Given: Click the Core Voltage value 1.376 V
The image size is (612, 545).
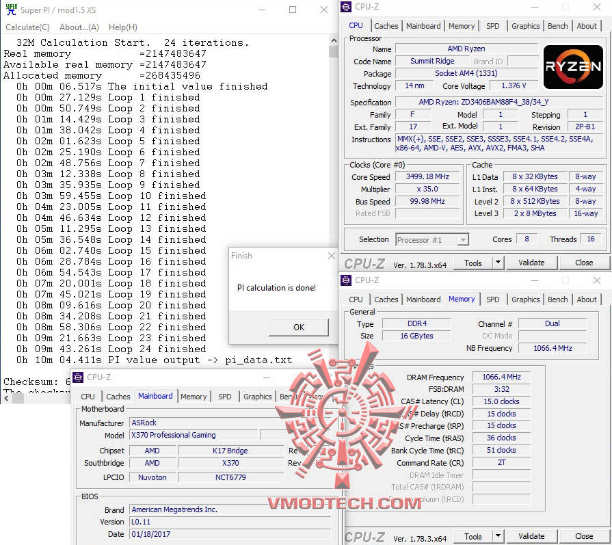Looking at the screenshot, I should click(x=514, y=85).
